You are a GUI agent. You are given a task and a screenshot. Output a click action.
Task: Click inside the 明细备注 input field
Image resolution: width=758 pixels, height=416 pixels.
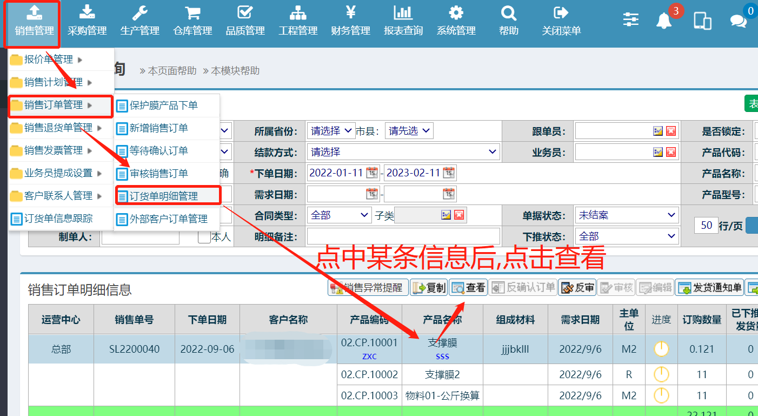tap(403, 236)
